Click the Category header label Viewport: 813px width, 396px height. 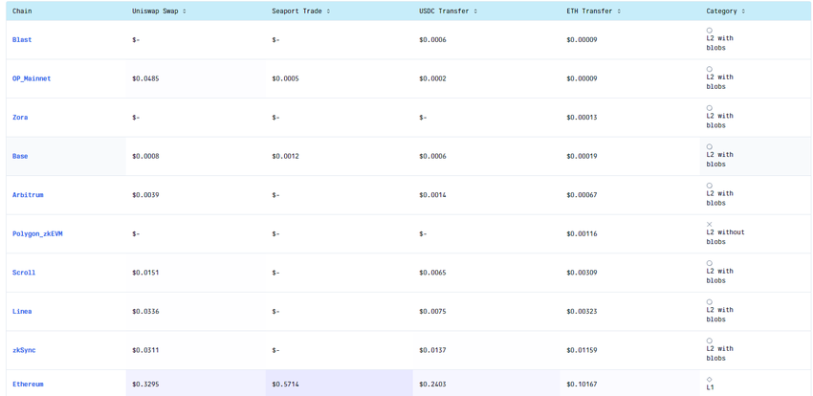(x=721, y=11)
